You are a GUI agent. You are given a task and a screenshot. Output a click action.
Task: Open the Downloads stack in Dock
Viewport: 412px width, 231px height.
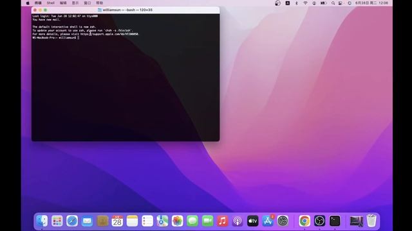356,221
